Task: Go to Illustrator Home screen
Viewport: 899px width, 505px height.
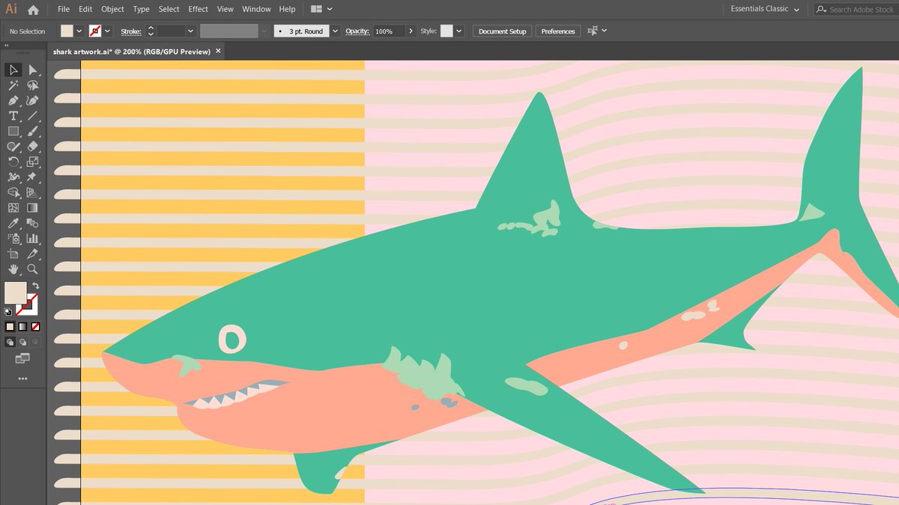Action: pyautogui.click(x=33, y=10)
